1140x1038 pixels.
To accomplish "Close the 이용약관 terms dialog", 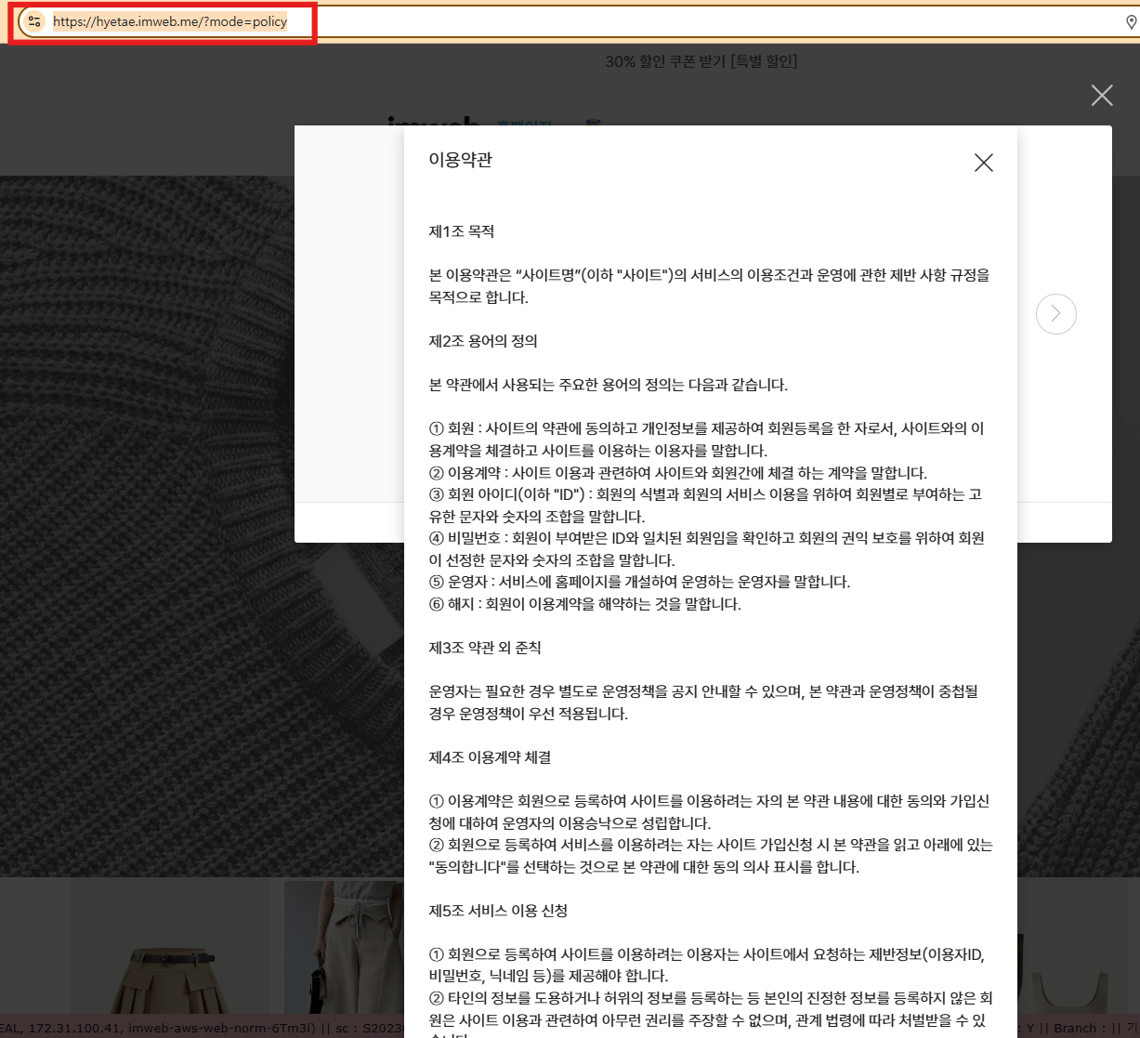I will (983, 163).
